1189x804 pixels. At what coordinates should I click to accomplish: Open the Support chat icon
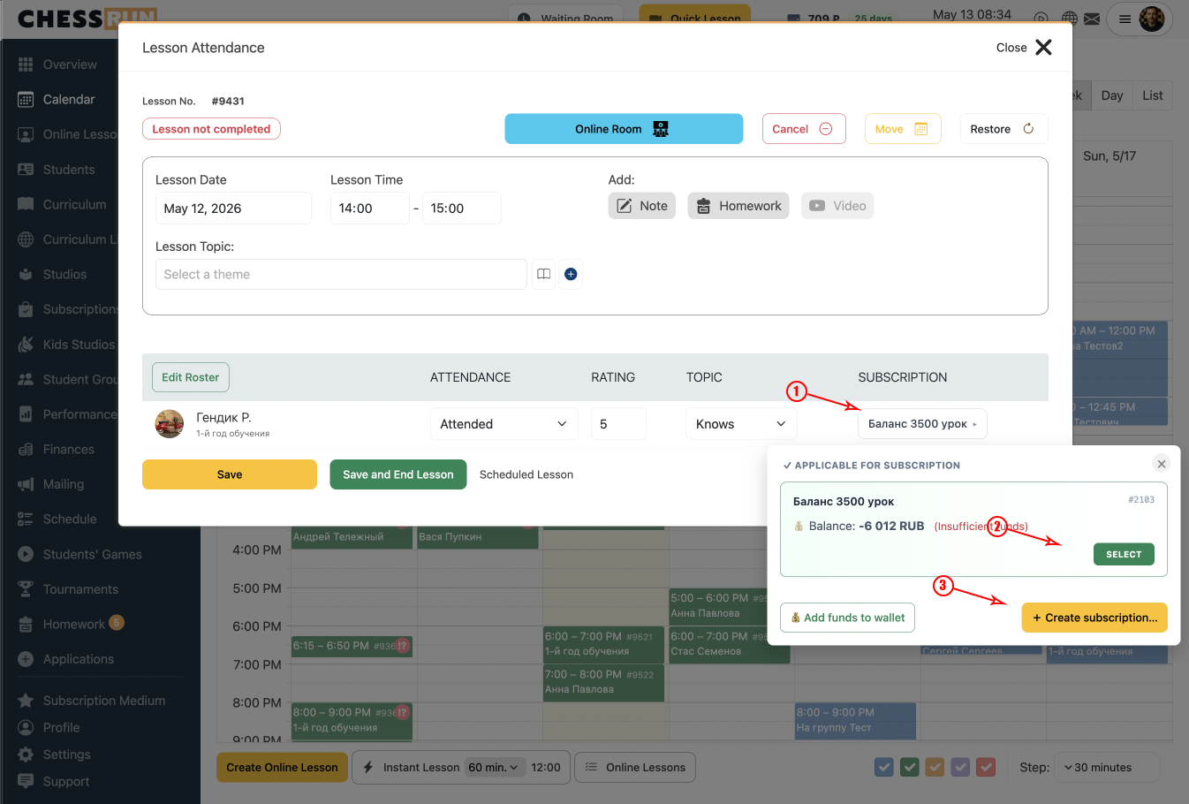tap(26, 782)
